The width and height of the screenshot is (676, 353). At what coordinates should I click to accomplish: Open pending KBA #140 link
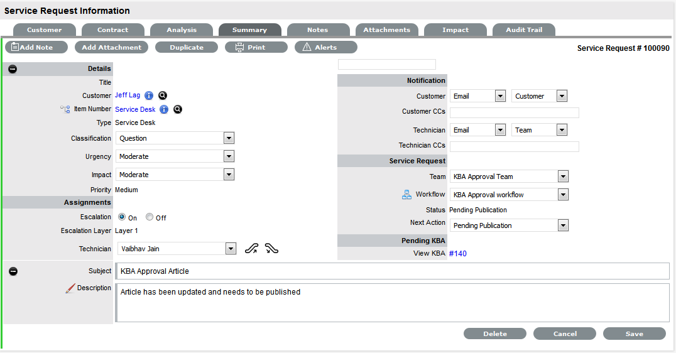[x=458, y=254]
